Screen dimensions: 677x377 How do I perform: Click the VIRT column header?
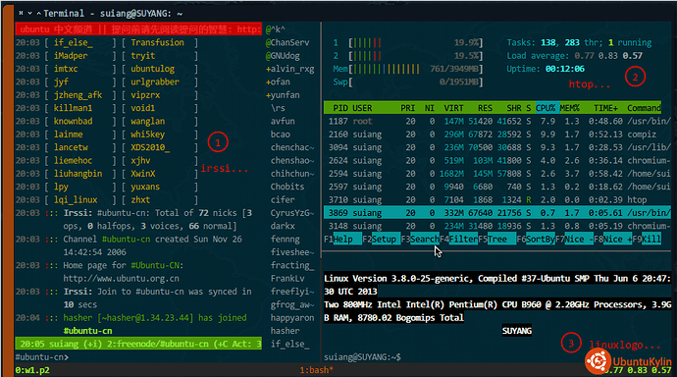click(453, 108)
